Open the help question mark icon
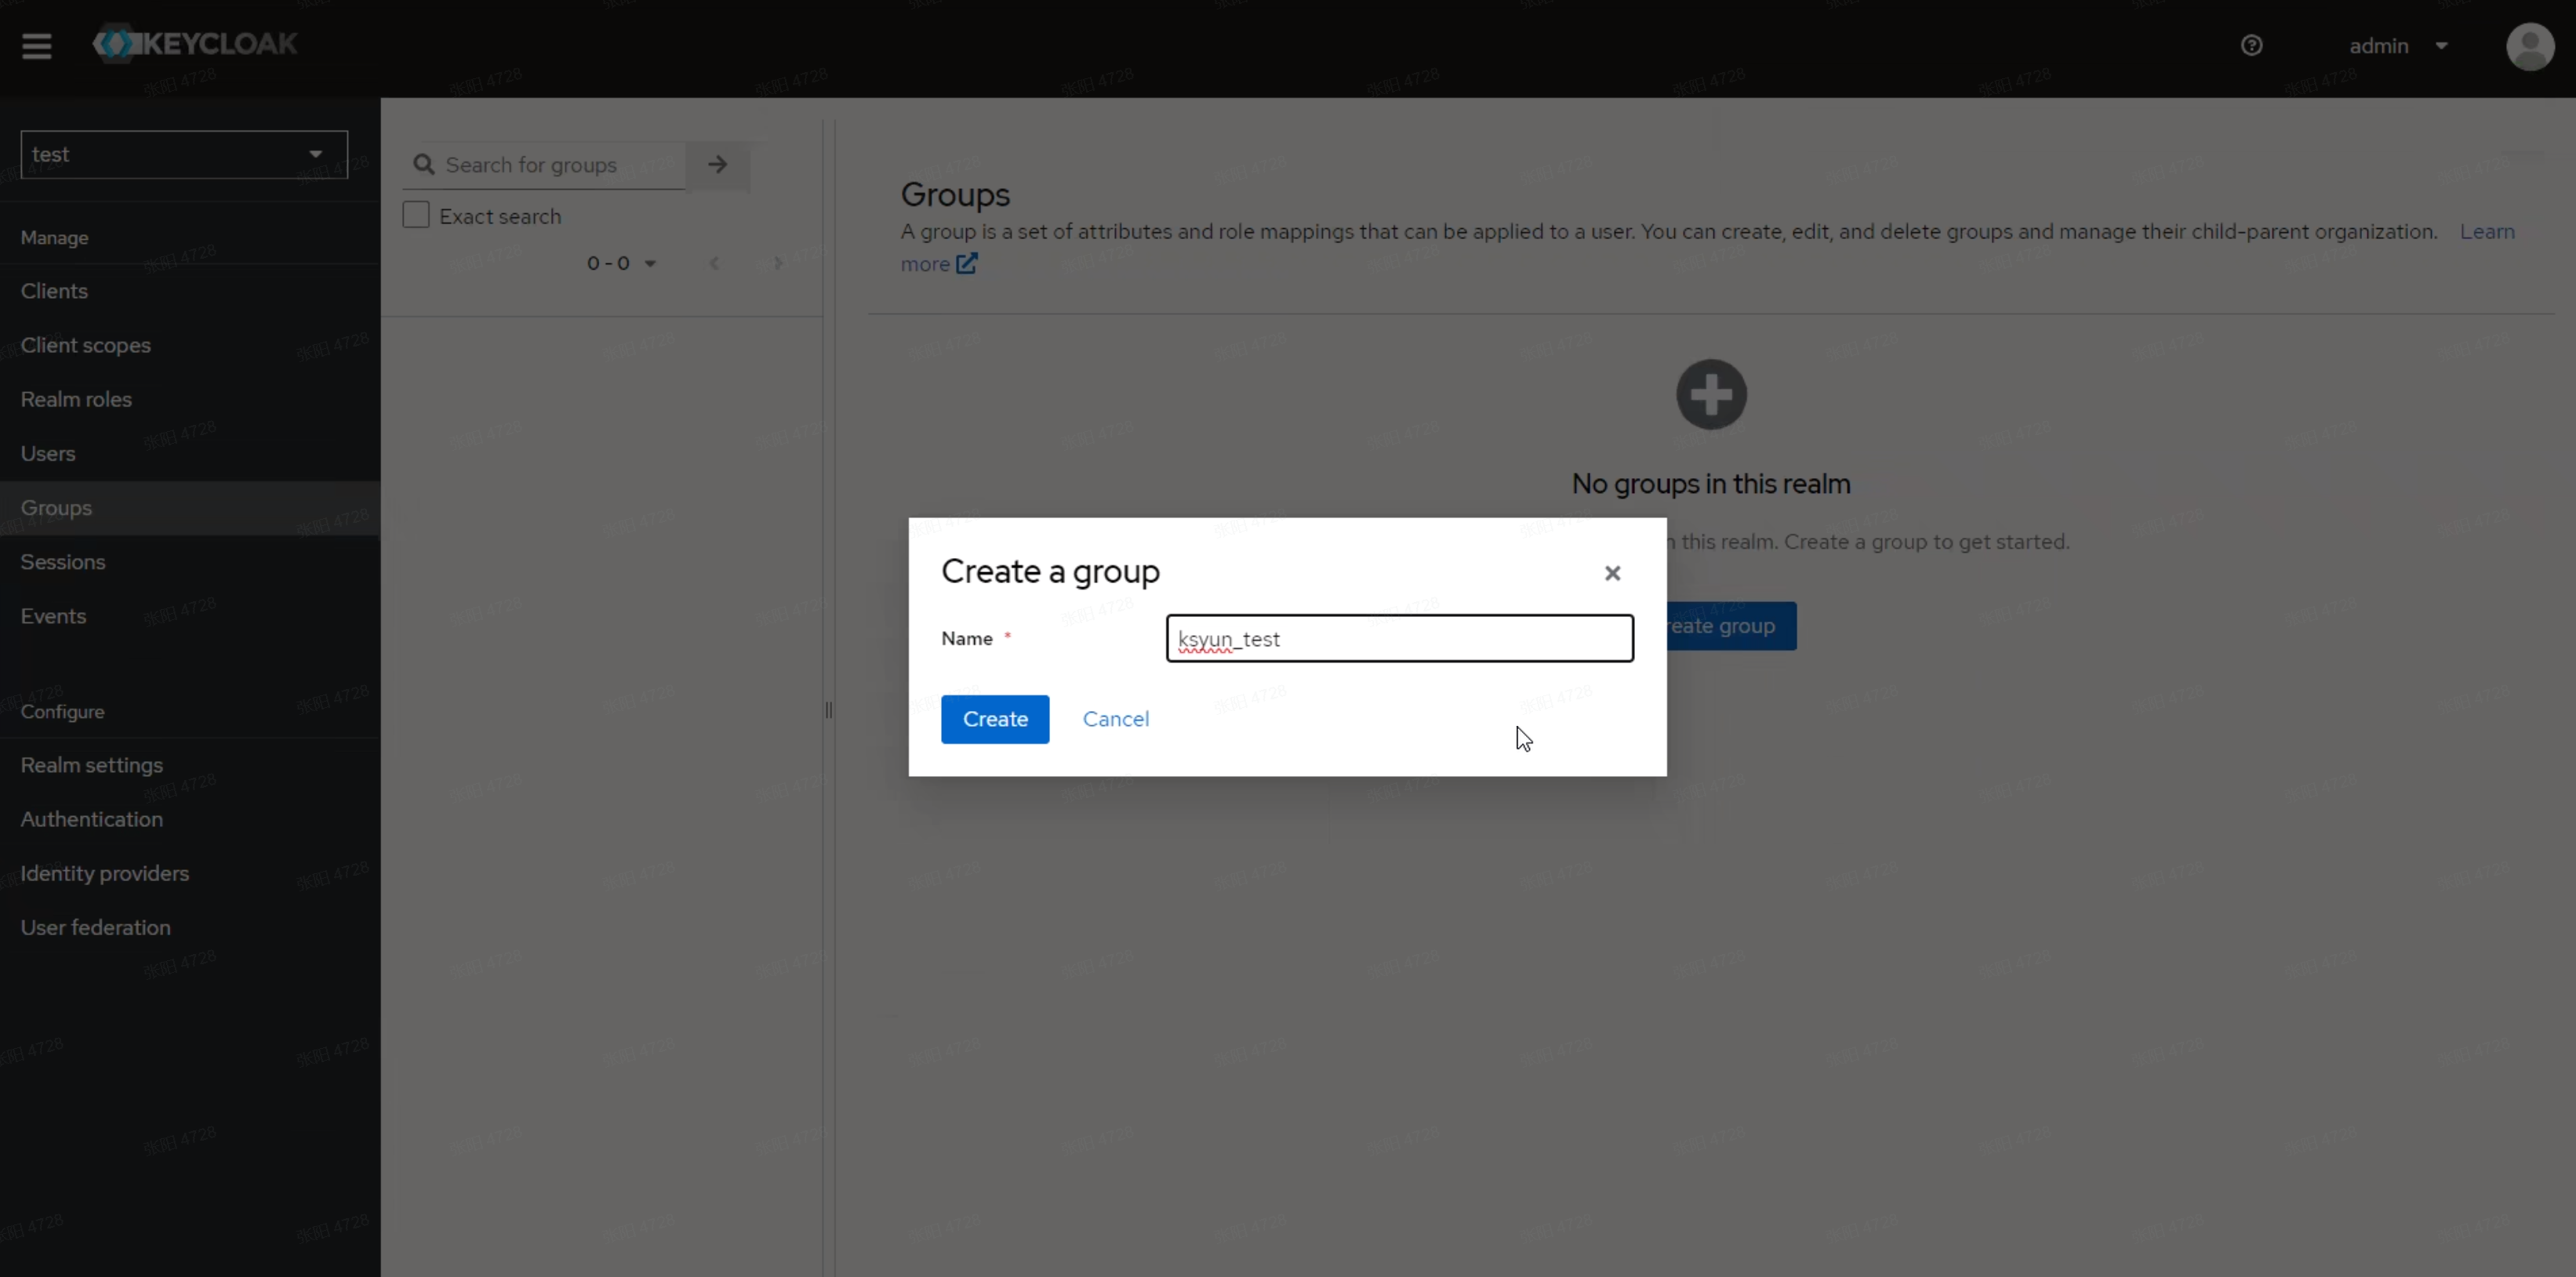 (2251, 45)
